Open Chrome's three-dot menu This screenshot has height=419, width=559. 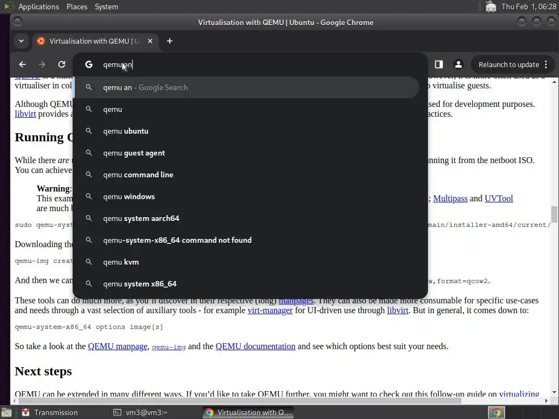pos(546,64)
